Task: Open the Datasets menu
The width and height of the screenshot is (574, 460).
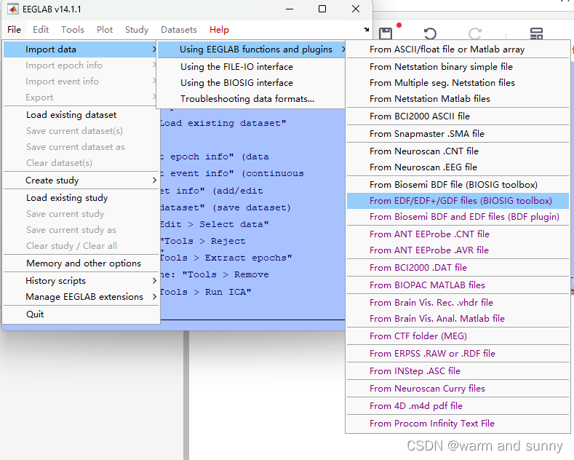Action: tap(179, 30)
